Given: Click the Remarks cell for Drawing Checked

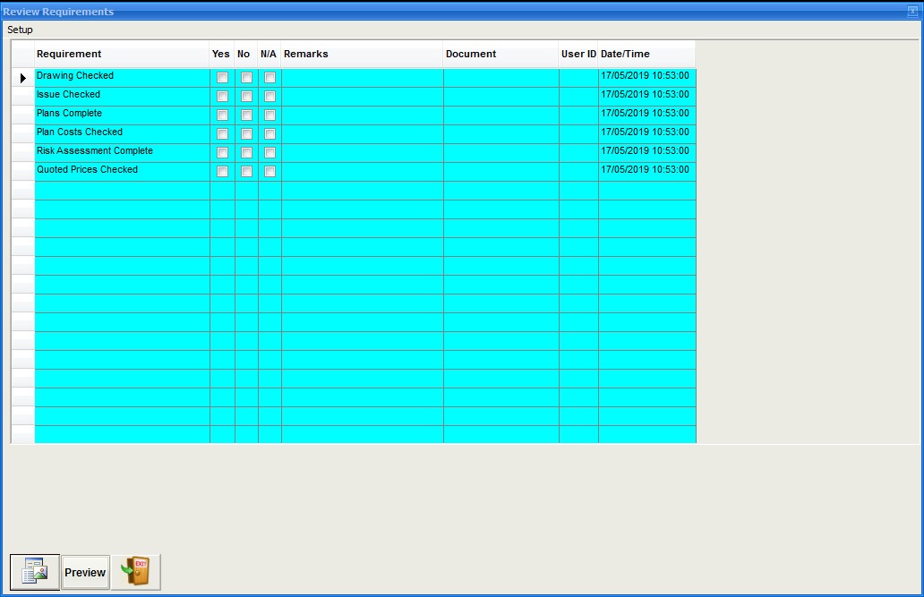Looking at the screenshot, I should pyautogui.click(x=362, y=78).
